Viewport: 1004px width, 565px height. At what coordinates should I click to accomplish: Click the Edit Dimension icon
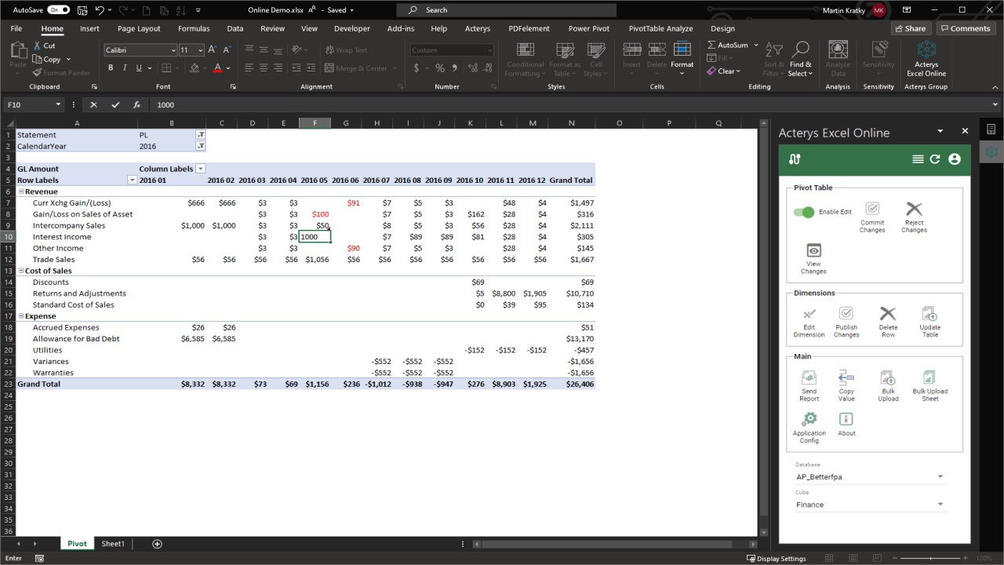pos(809,314)
